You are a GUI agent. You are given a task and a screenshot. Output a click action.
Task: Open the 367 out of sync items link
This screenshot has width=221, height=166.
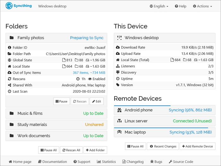click(89, 73)
